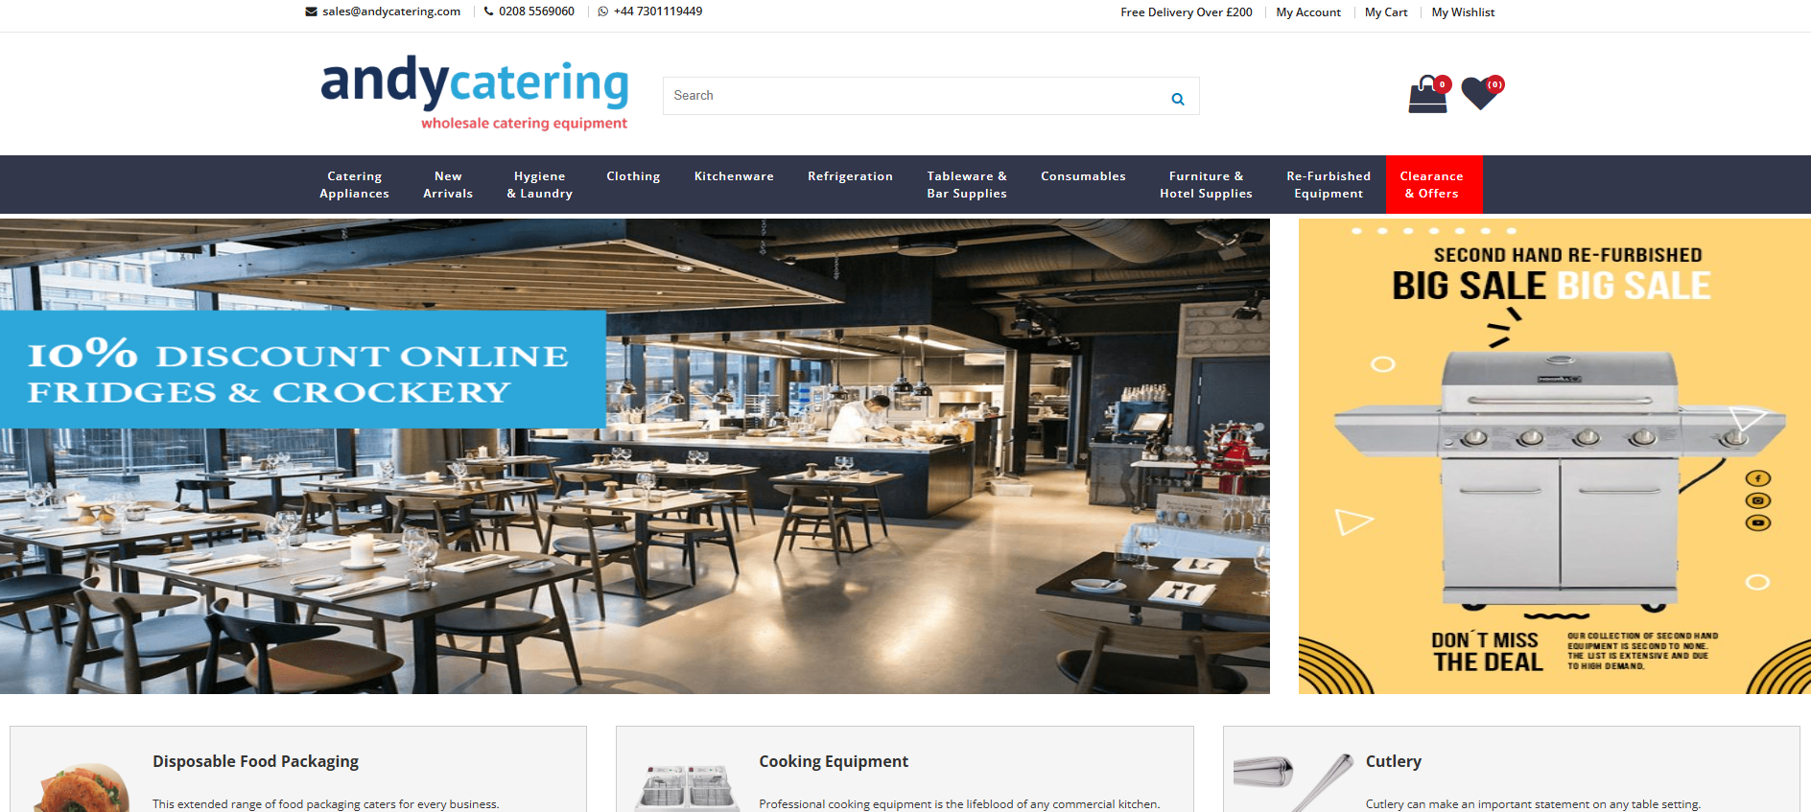Open the My Account link
Image resolution: width=1811 pixels, height=812 pixels.
tap(1308, 12)
